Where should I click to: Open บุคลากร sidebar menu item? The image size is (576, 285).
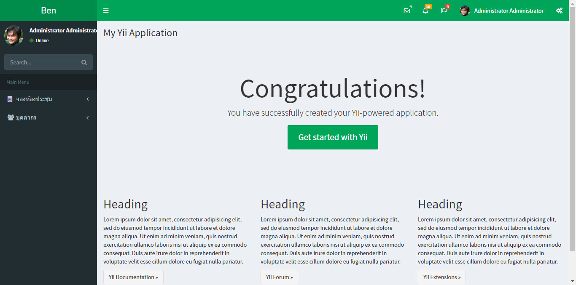48,117
